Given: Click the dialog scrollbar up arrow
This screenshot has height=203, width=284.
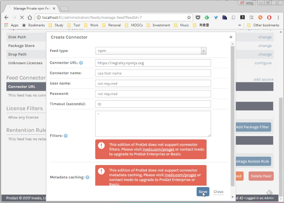Looking at the screenshot, I should pos(232,44).
